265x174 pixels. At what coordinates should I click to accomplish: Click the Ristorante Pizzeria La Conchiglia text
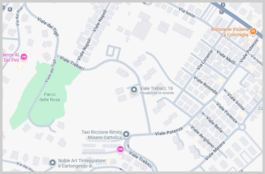[x=230, y=32]
